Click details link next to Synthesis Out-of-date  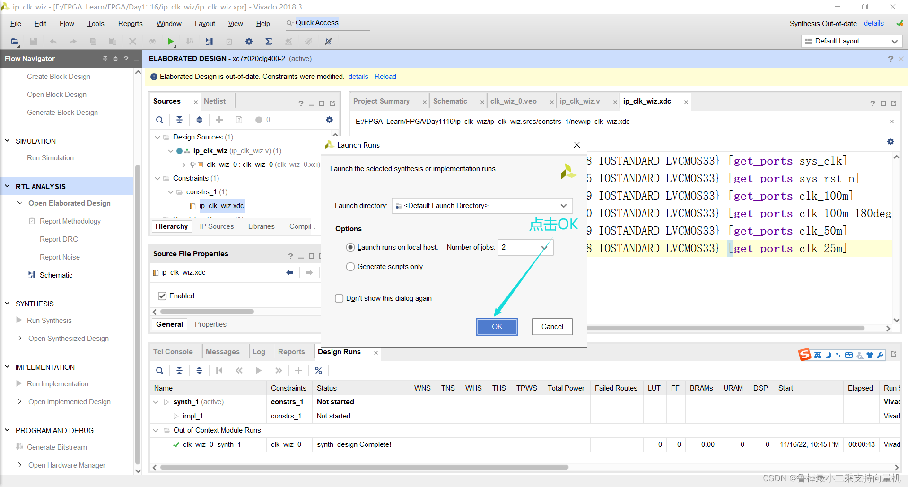pyautogui.click(x=873, y=23)
